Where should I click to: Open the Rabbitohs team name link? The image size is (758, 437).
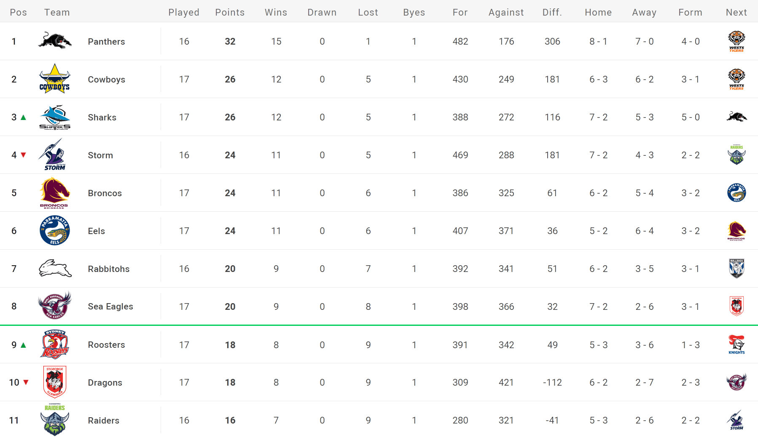109,269
